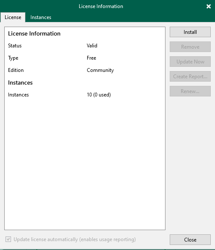Click the 'Status' field label

click(15, 46)
